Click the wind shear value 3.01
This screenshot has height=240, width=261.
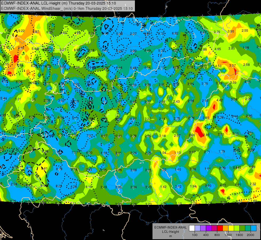pos(18,99)
